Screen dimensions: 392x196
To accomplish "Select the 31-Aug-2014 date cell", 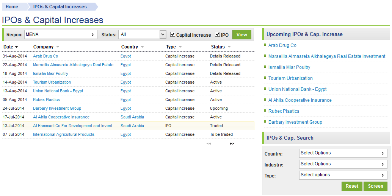I will (15, 56).
